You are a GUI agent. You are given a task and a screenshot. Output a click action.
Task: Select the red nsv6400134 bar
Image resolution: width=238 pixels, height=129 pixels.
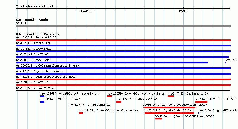click(201, 102)
